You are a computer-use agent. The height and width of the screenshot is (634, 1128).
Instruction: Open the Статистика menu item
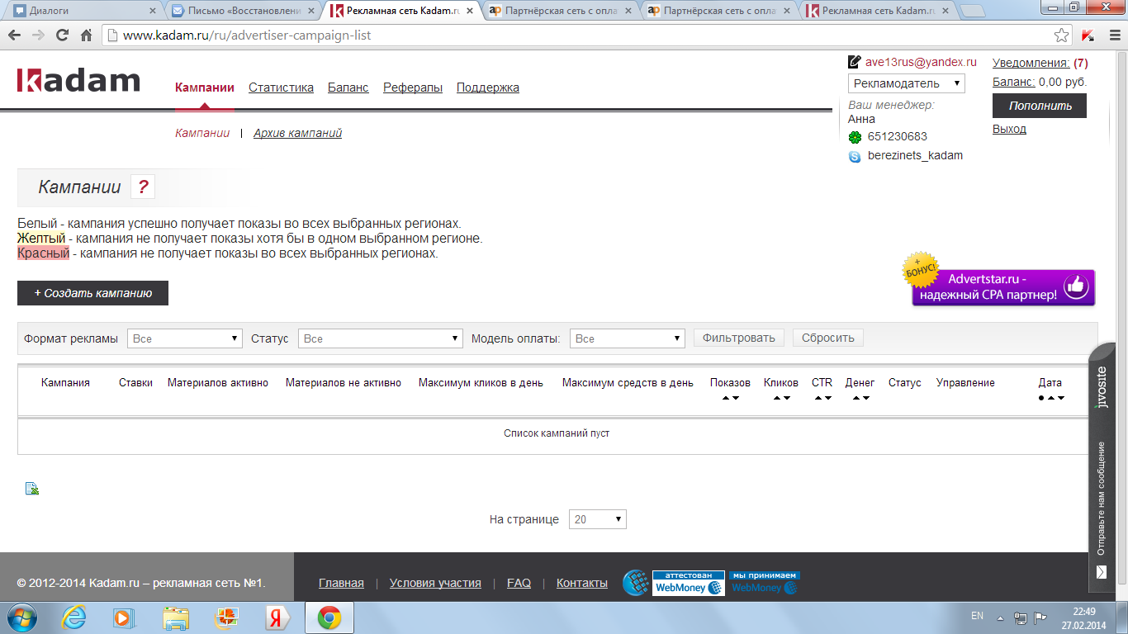pos(281,88)
